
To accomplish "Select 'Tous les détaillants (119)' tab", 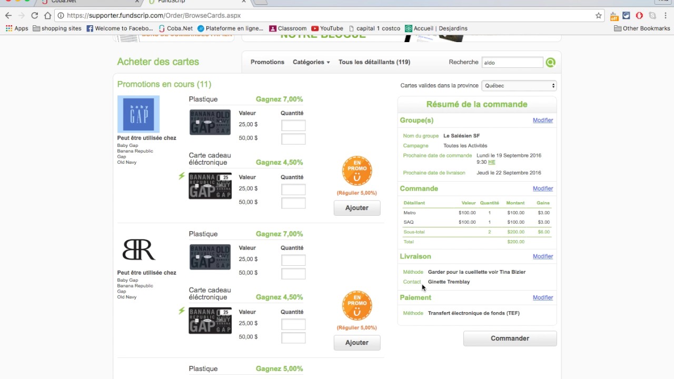I will point(374,62).
